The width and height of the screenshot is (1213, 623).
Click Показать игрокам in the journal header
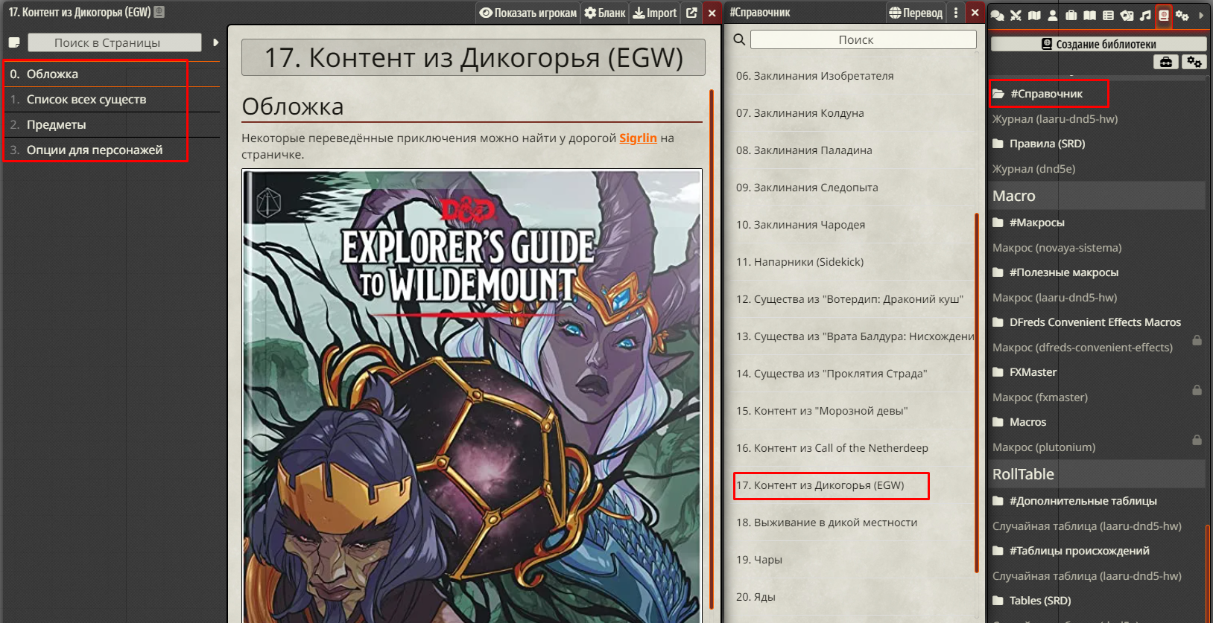[x=528, y=13]
